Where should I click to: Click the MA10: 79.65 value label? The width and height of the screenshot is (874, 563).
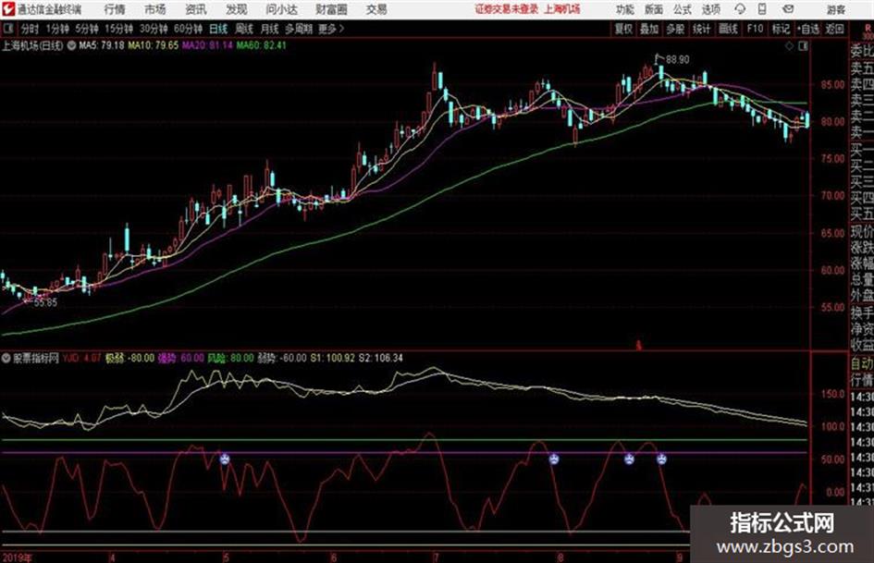[154, 45]
